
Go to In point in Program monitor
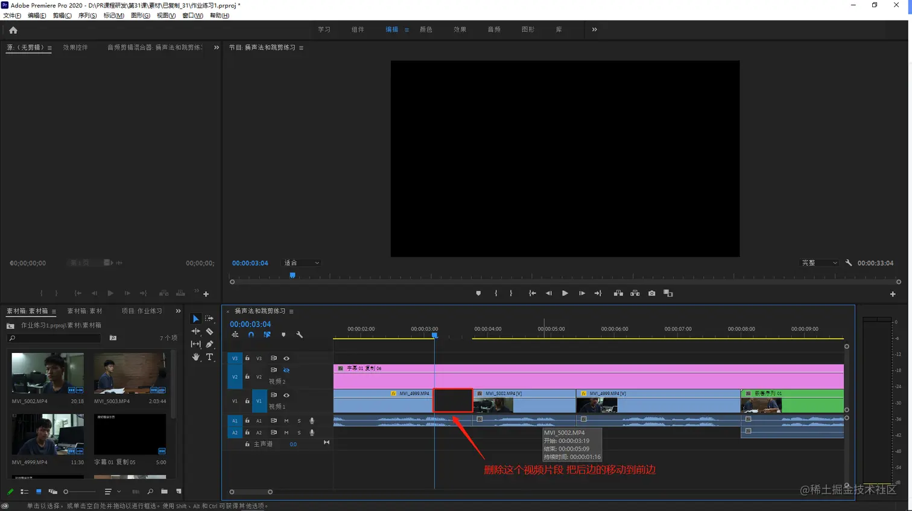[532, 293]
